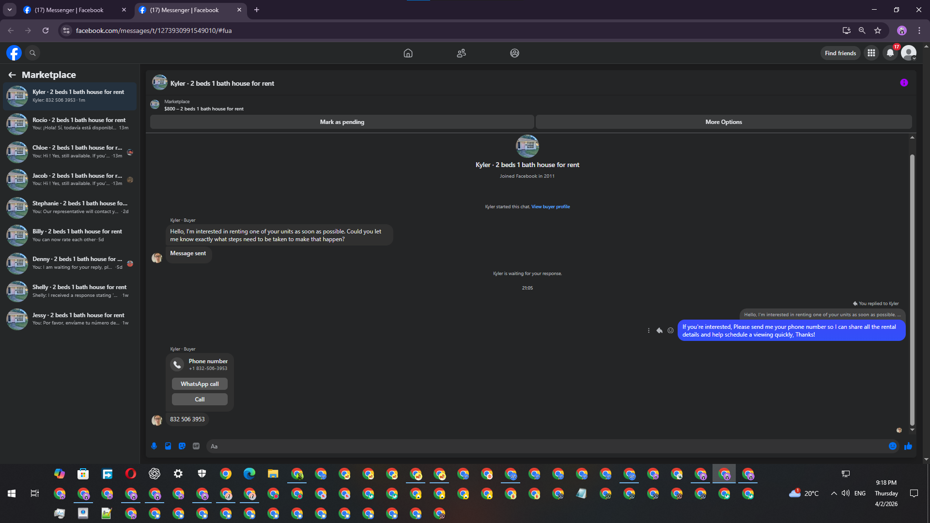Click the chat vertical scrollbar
This screenshot has width=930, height=523.
coord(912,290)
